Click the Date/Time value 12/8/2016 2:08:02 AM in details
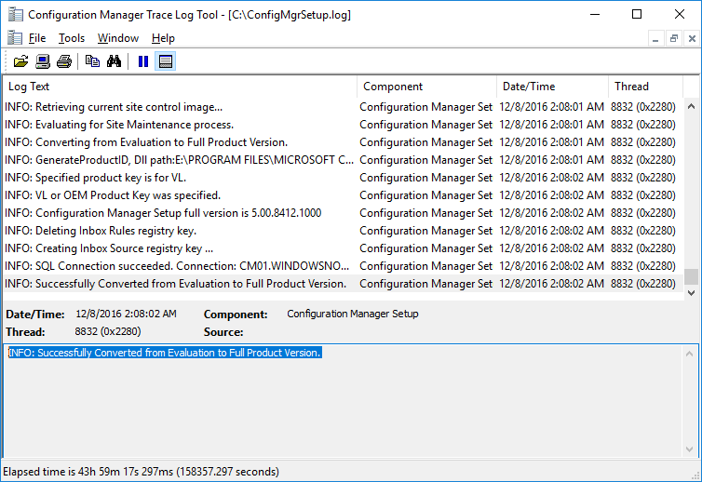Image resolution: width=702 pixels, height=482 pixels. (126, 314)
